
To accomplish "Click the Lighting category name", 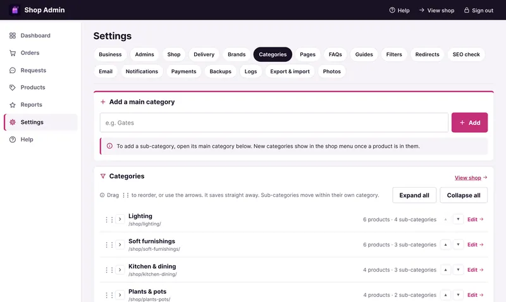I will pos(140,216).
